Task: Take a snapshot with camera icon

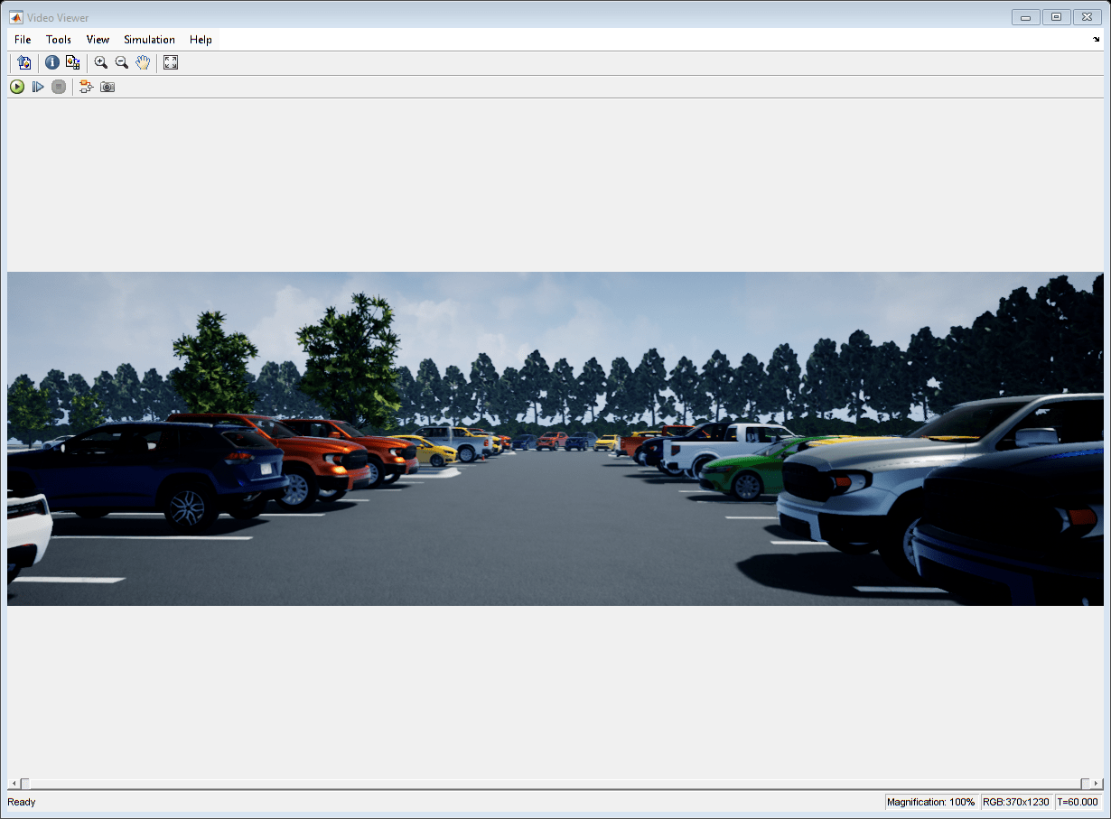Action: coord(107,87)
